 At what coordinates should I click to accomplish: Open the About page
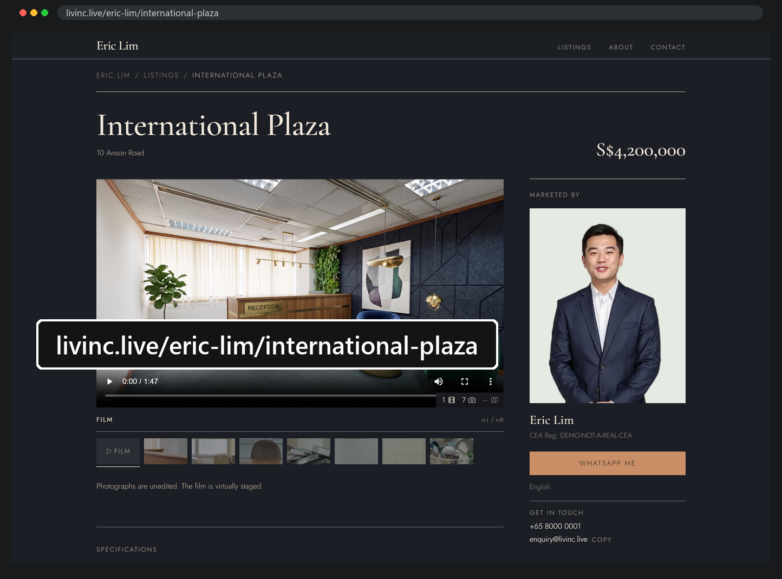point(621,48)
